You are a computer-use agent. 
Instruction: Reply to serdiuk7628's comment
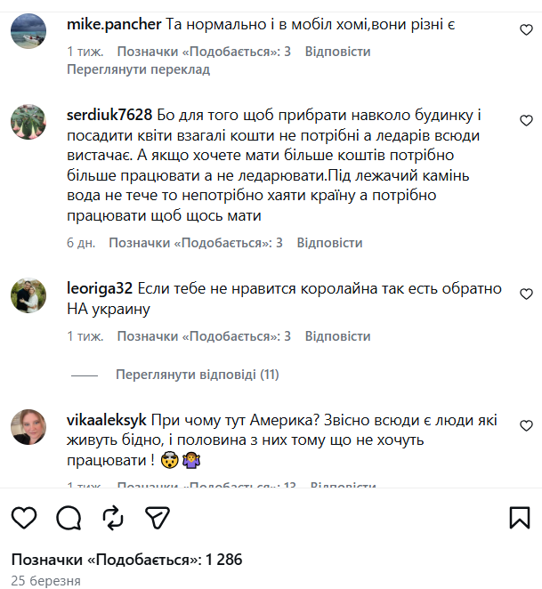point(329,243)
